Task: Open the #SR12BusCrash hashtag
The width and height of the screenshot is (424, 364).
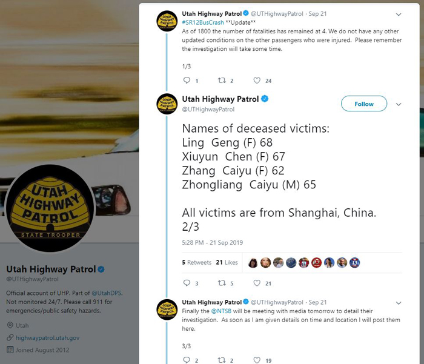Action: click(203, 22)
